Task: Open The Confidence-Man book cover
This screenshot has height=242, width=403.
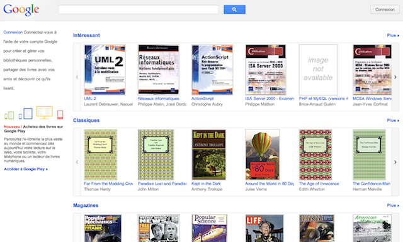Action: point(369,155)
